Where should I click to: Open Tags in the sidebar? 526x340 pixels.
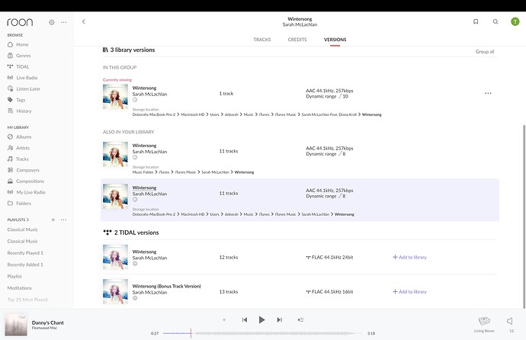21,100
